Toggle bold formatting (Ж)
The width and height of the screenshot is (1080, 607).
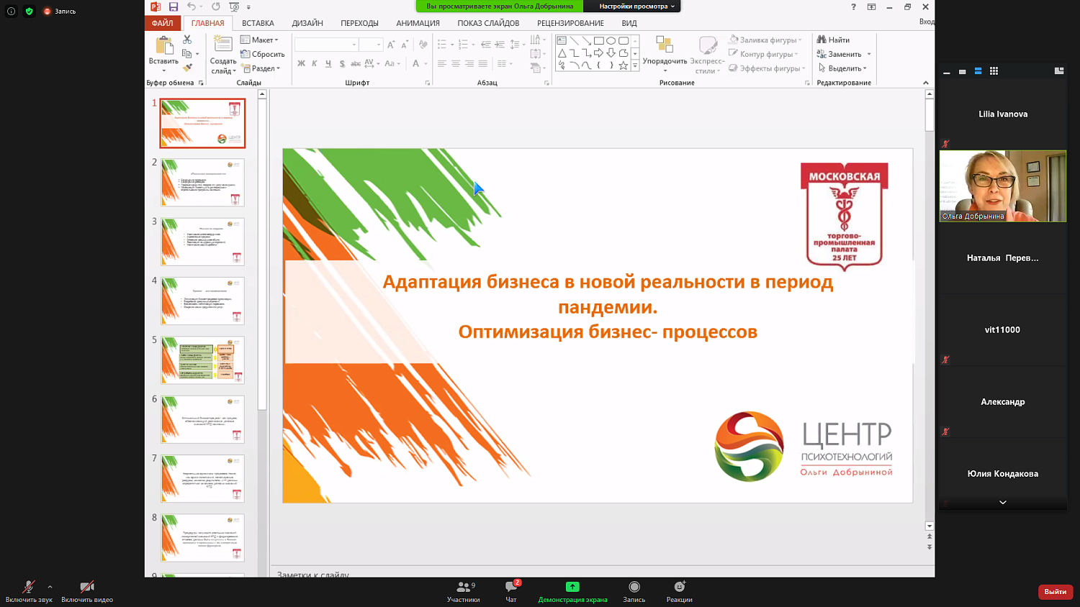[301, 64]
